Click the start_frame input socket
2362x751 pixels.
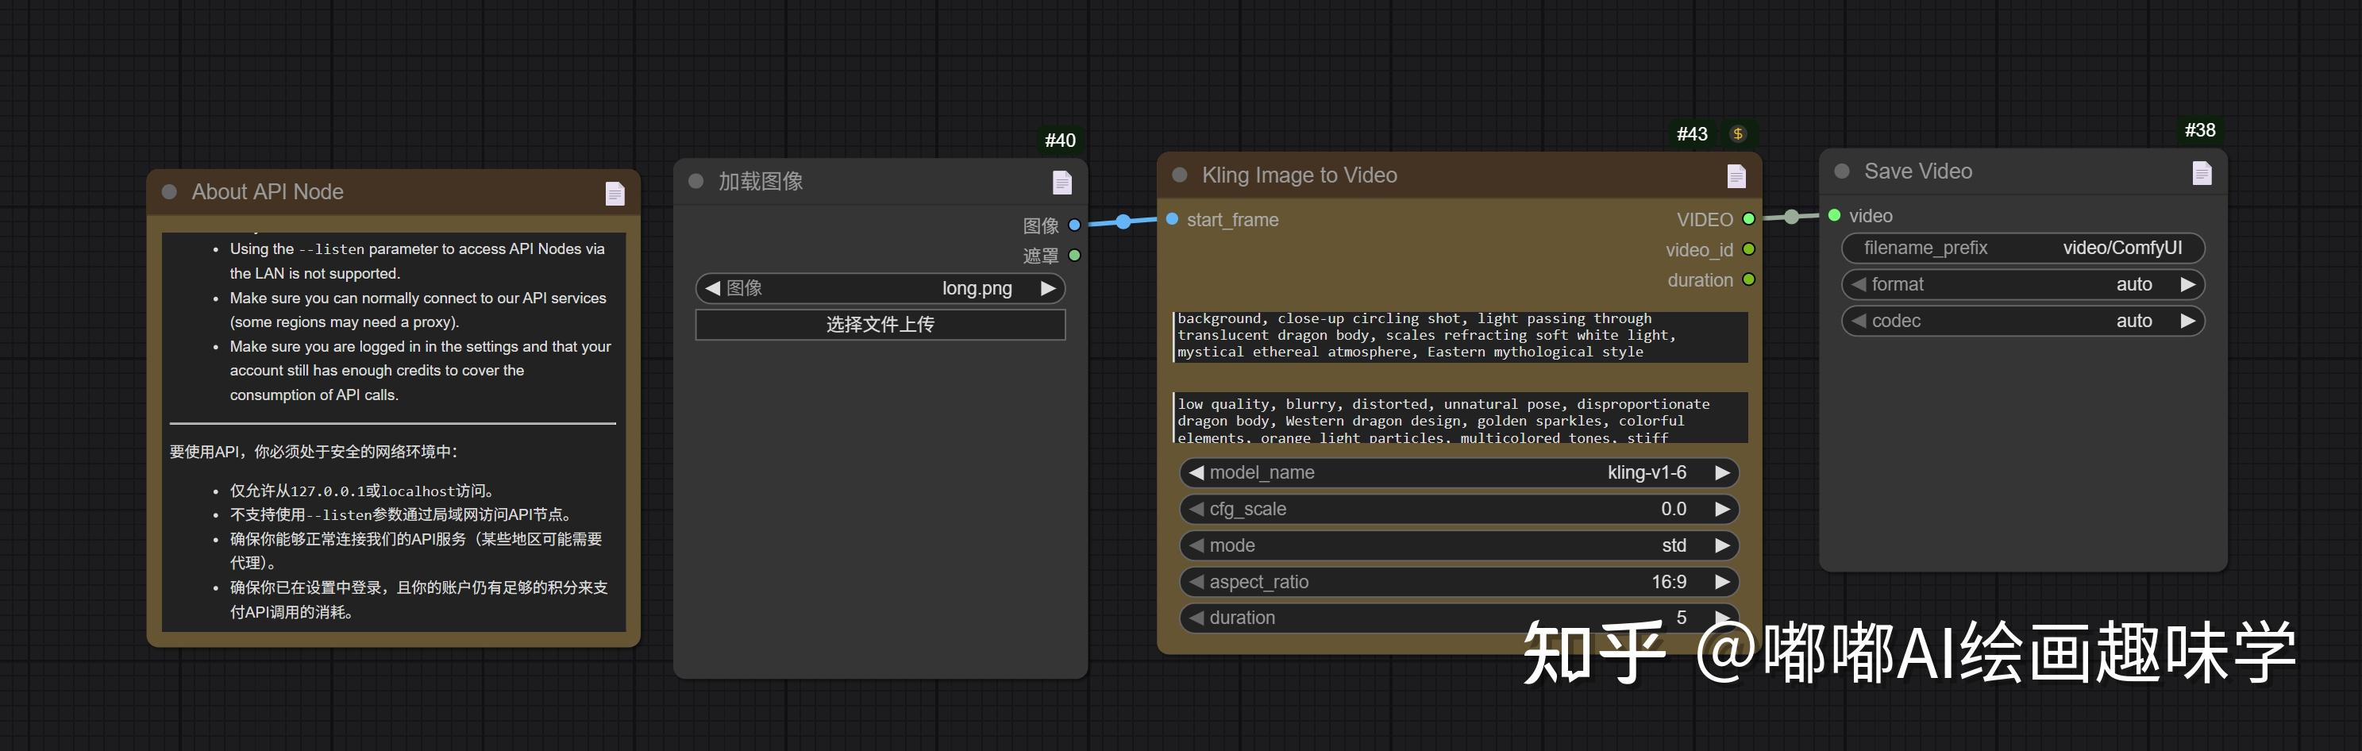coord(1171,219)
